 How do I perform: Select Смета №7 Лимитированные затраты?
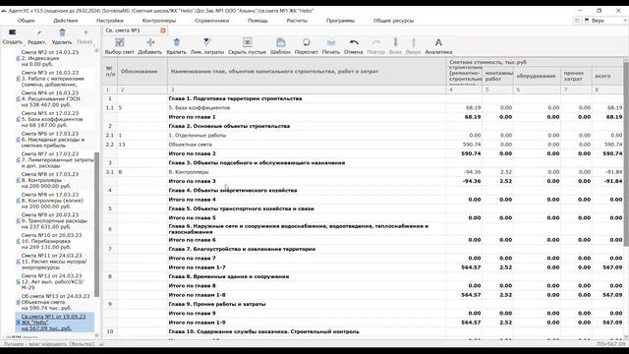point(55,159)
